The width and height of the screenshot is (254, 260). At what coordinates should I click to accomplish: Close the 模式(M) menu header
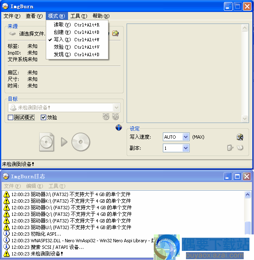click(56, 16)
